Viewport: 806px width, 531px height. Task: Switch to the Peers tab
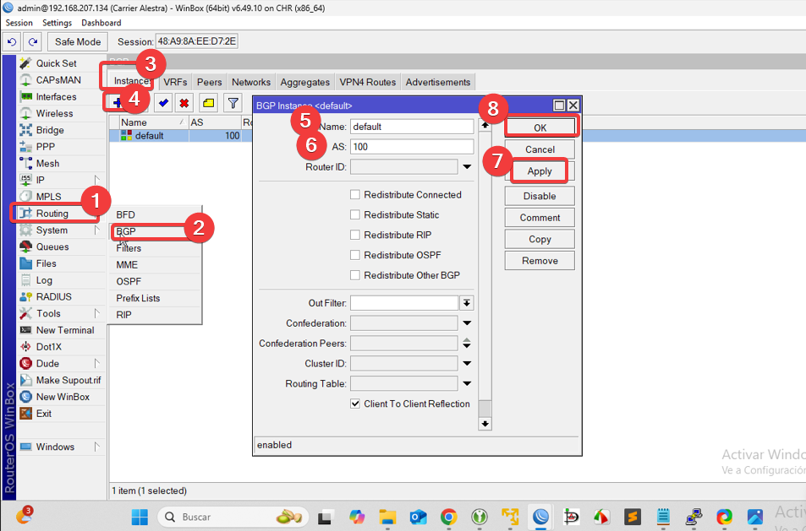(209, 82)
